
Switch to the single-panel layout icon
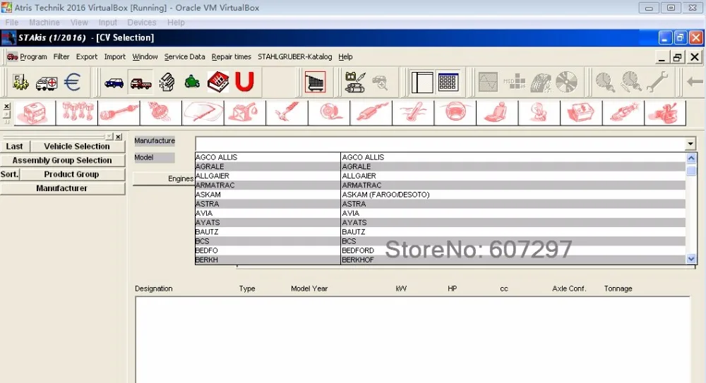point(422,83)
